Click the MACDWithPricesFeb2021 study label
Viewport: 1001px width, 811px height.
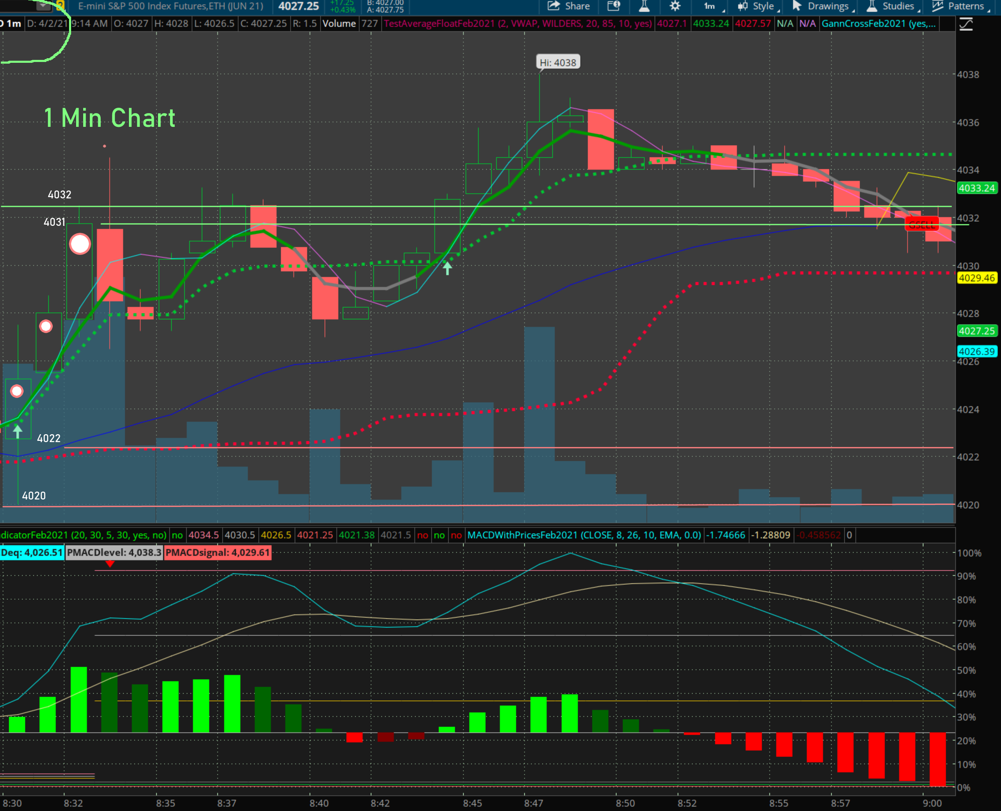pyautogui.click(x=584, y=535)
